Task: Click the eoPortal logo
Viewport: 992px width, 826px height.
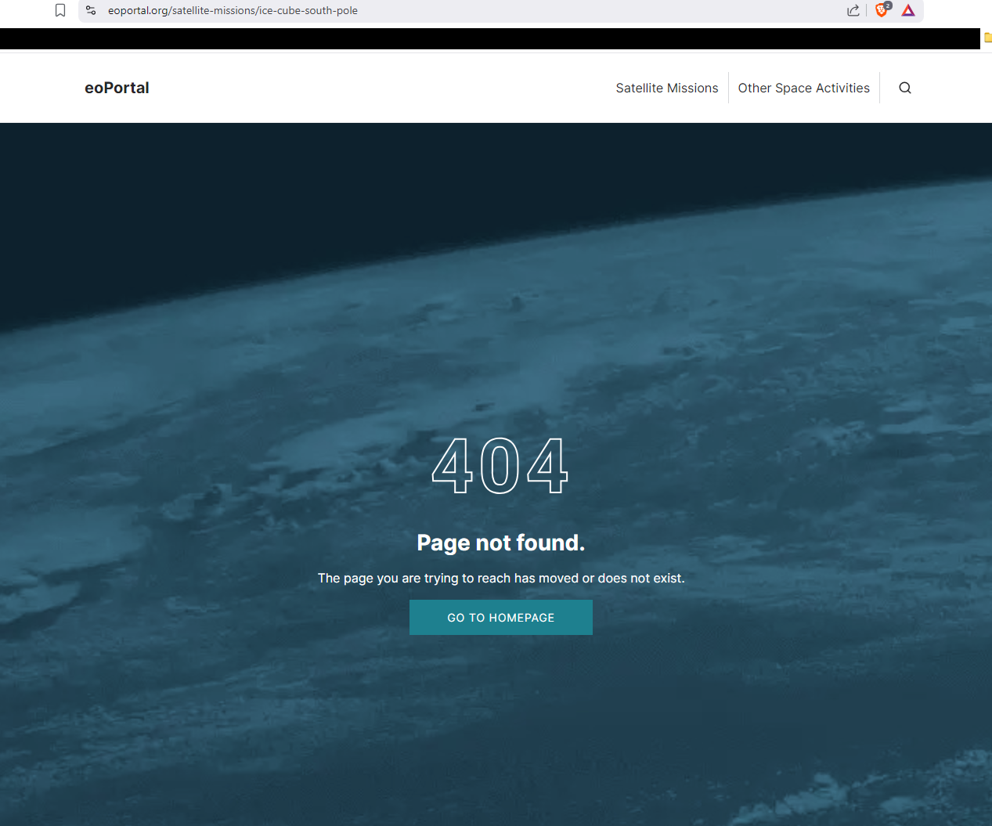Action: coord(117,88)
